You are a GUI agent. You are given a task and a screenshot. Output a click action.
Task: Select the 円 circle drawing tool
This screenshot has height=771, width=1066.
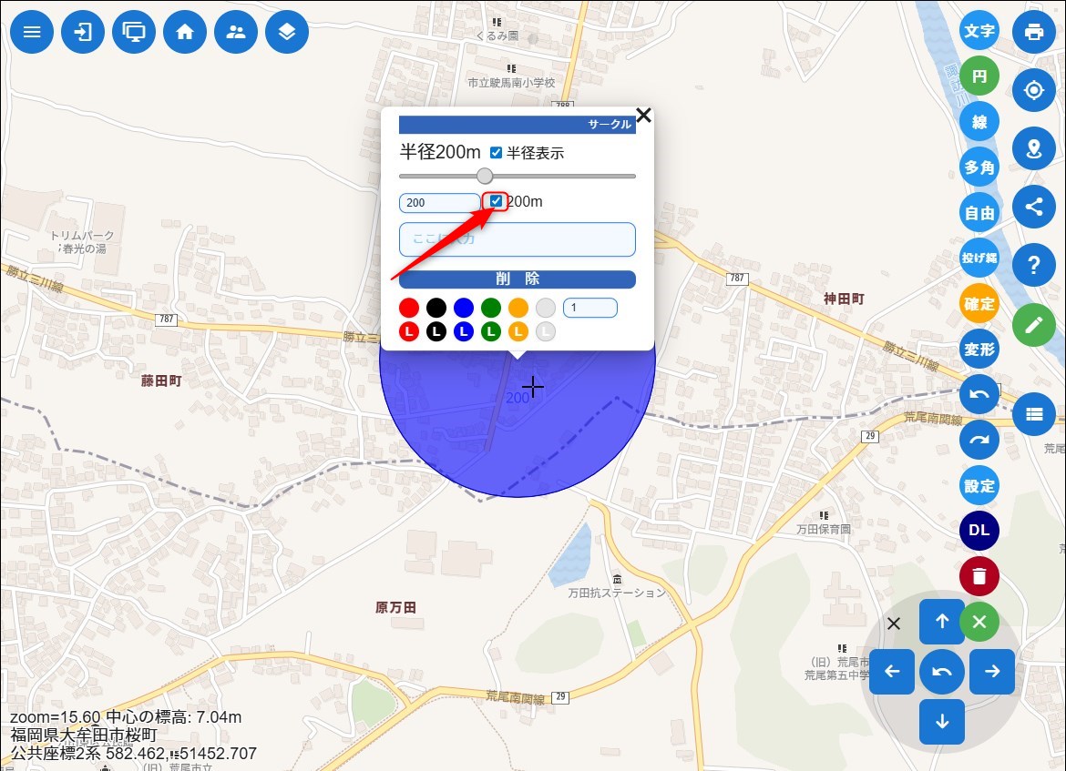979,76
